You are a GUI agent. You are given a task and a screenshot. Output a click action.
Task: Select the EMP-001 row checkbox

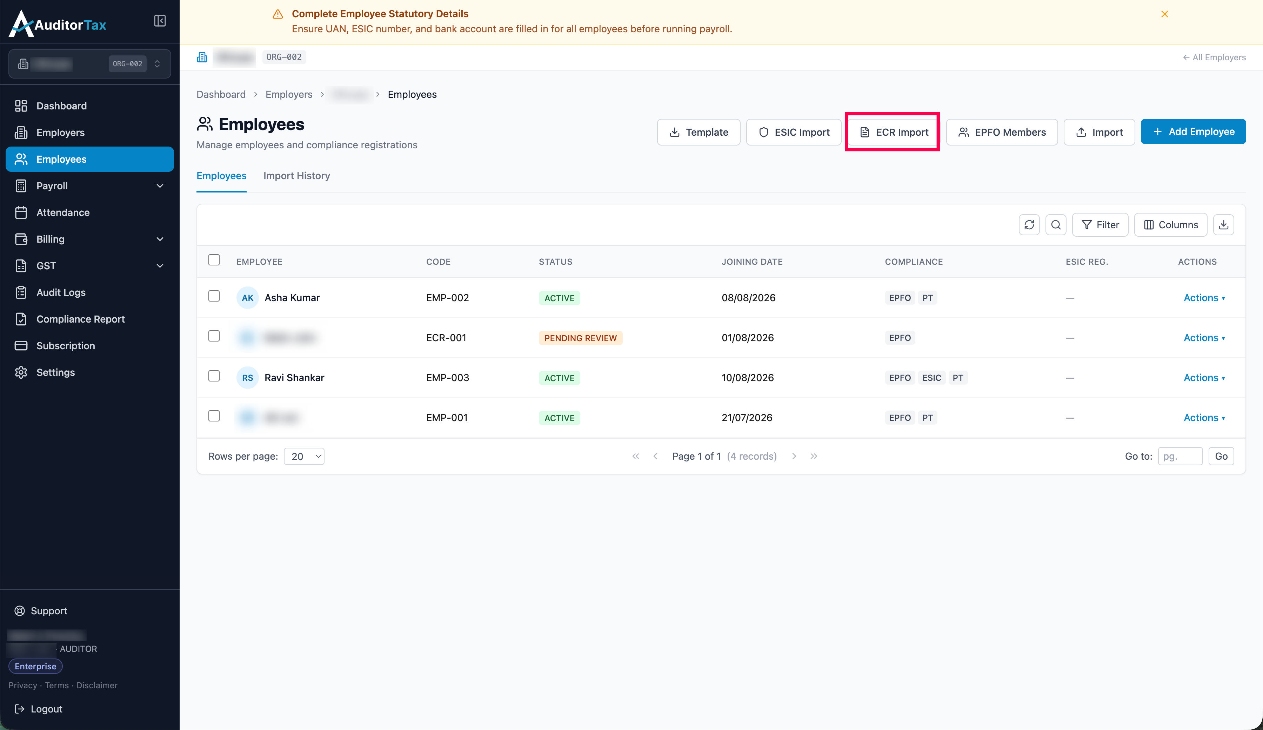(214, 416)
